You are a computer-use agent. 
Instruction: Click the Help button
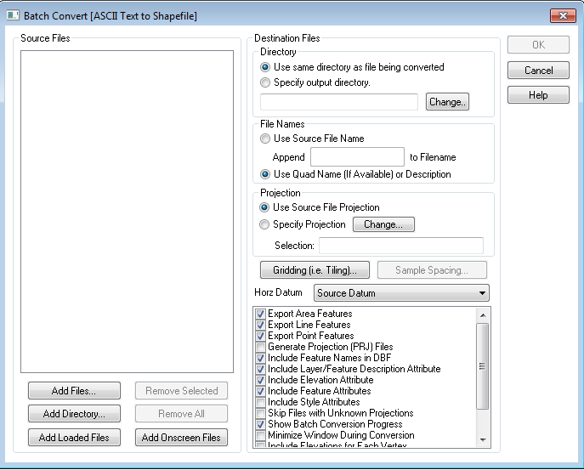click(x=538, y=95)
